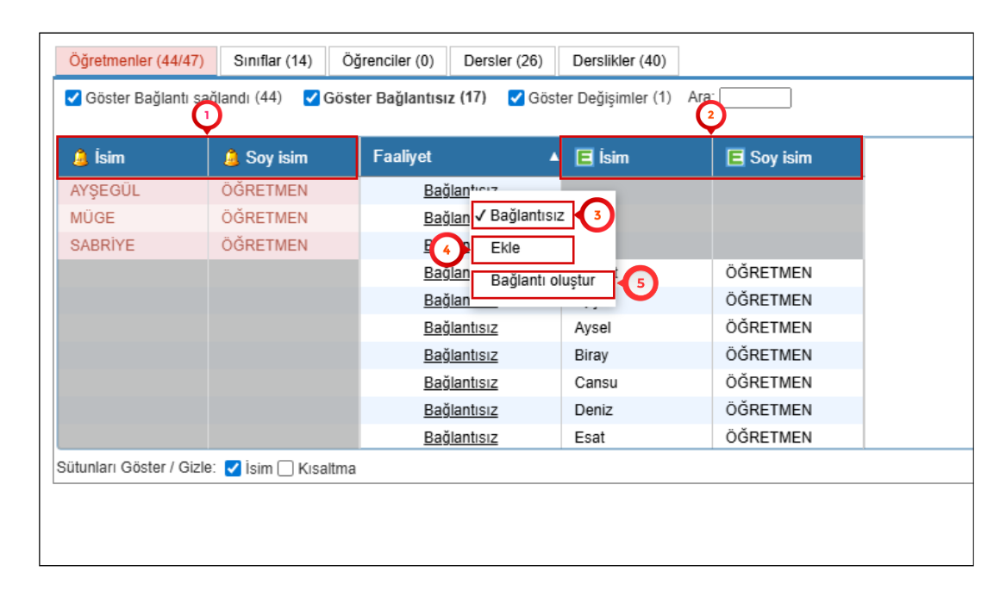The height and width of the screenshot is (602, 1006).
Task: Click Bağlantısız link in Deniz row
Action: pyautogui.click(x=460, y=410)
